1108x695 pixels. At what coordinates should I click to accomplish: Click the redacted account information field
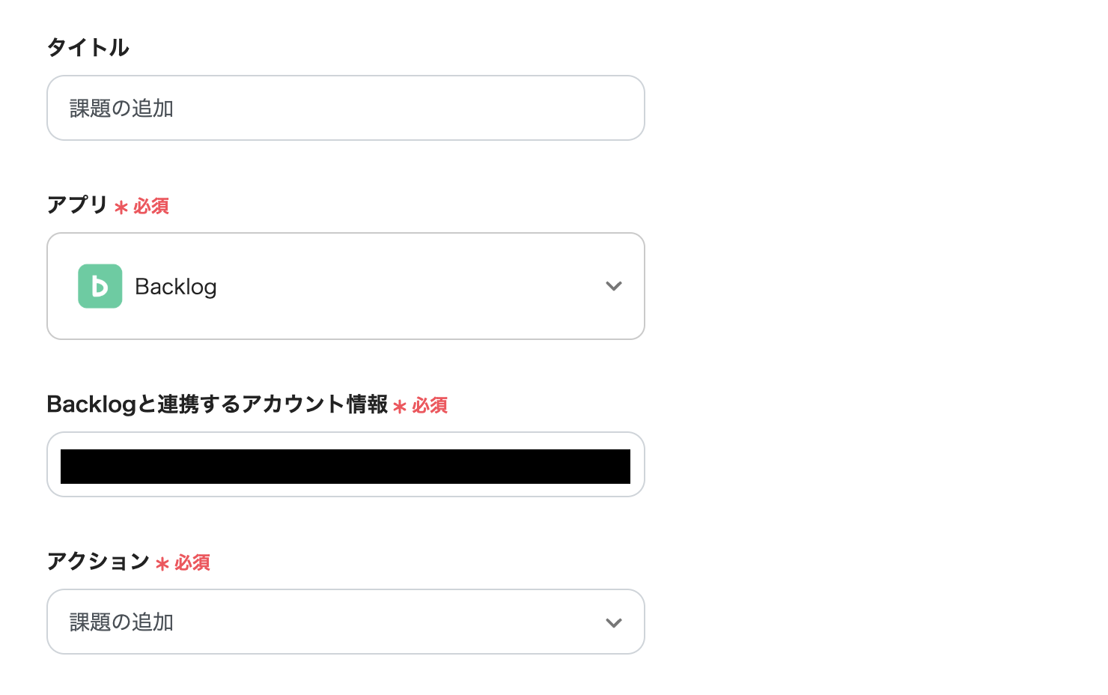(x=345, y=466)
